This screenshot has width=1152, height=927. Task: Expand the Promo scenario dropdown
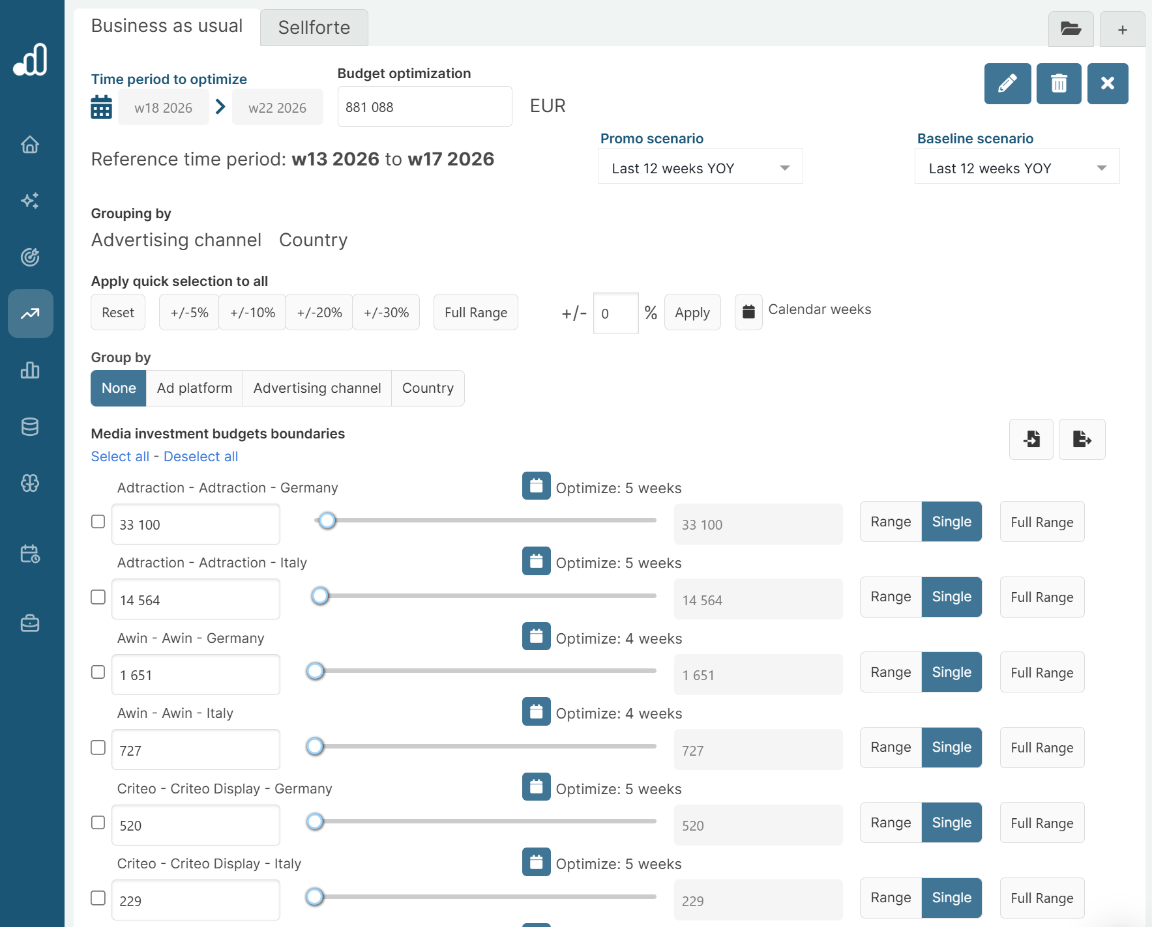pyautogui.click(x=700, y=168)
